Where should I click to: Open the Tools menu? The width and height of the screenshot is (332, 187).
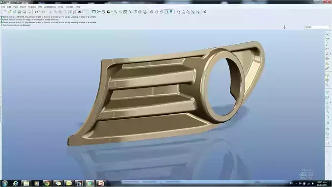click(61, 7)
